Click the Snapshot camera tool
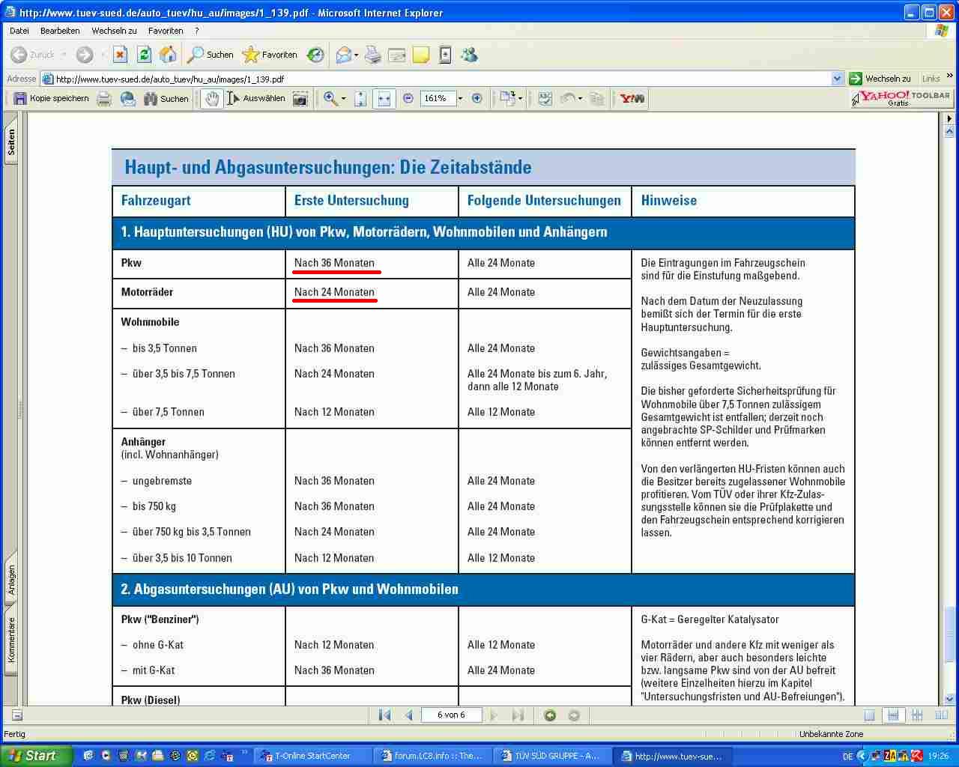Image resolution: width=959 pixels, height=767 pixels. [x=300, y=99]
